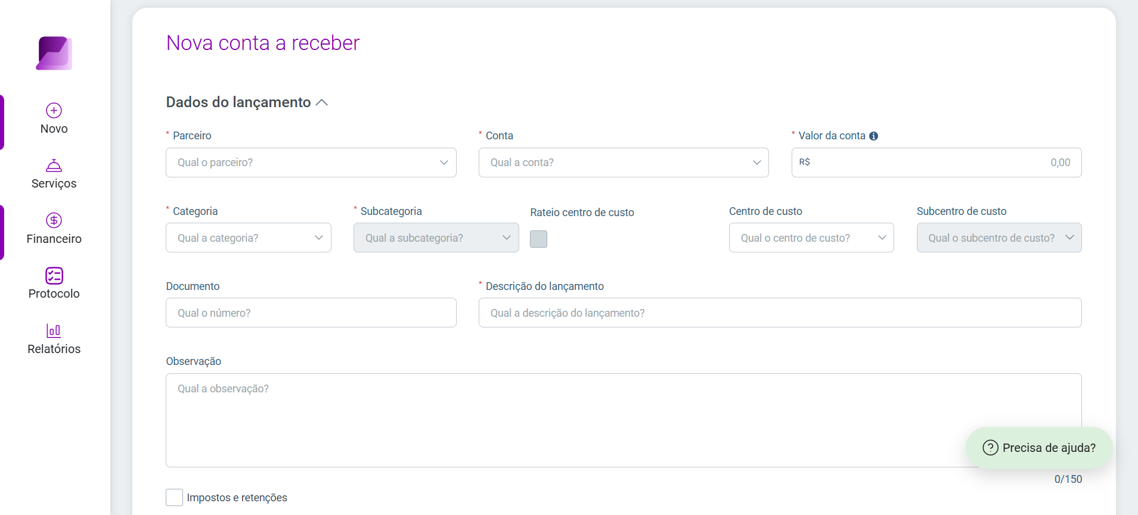
Task: Click the purple app logo
Action: (x=54, y=54)
